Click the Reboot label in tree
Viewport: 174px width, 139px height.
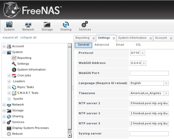coord(18,134)
